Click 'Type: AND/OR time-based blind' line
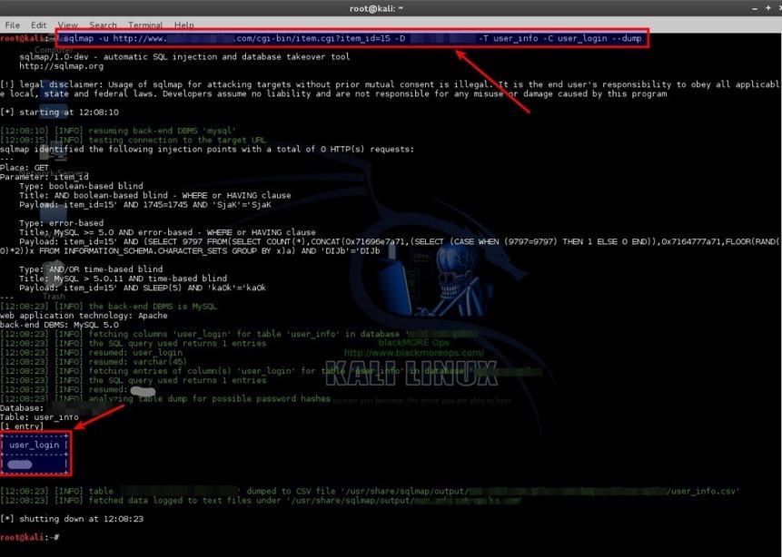The height and width of the screenshot is (557, 782). [91, 269]
